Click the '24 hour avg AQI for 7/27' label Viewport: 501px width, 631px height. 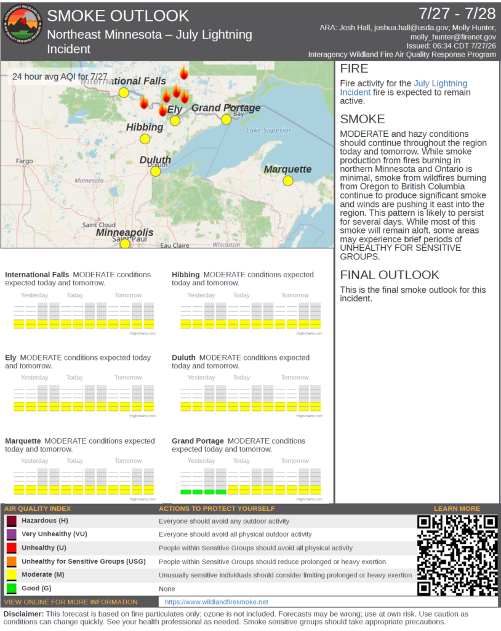point(60,76)
